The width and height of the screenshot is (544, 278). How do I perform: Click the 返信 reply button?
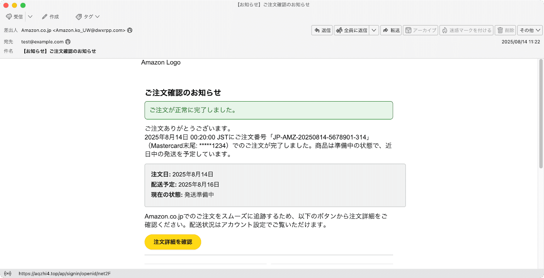pyautogui.click(x=322, y=30)
